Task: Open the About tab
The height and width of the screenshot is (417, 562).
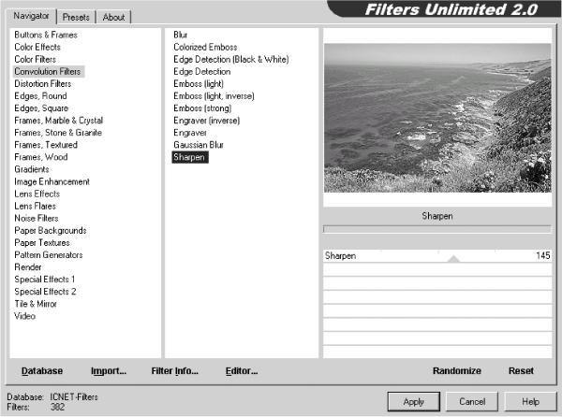Action: pos(113,17)
